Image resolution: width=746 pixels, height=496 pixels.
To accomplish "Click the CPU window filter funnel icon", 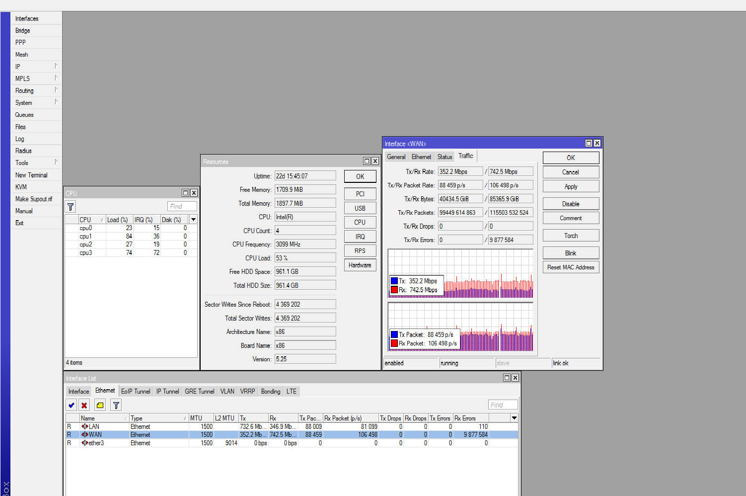I will [x=71, y=207].
